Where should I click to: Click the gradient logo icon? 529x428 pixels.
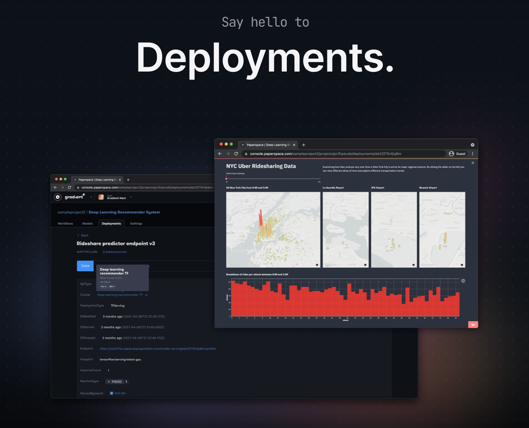(58, 197)
